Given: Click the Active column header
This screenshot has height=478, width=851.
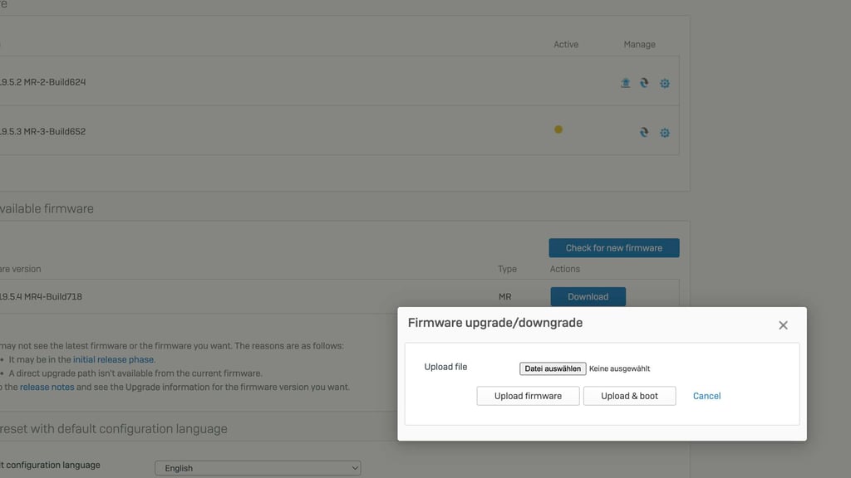Looking at the screenshot, I should 565,45.
